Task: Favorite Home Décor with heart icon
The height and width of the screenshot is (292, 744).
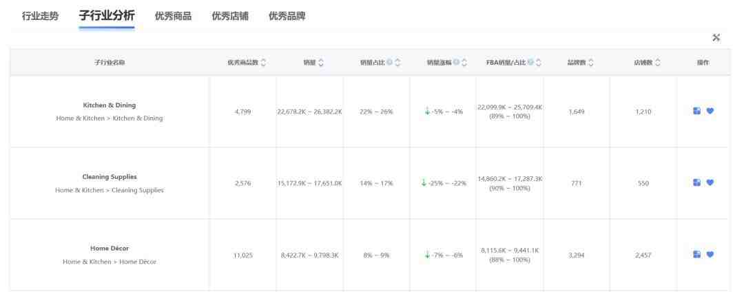Action: 710,255
